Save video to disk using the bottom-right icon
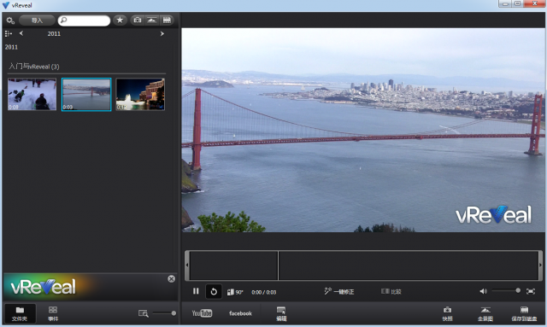The image size is (547, 327). 524,313
